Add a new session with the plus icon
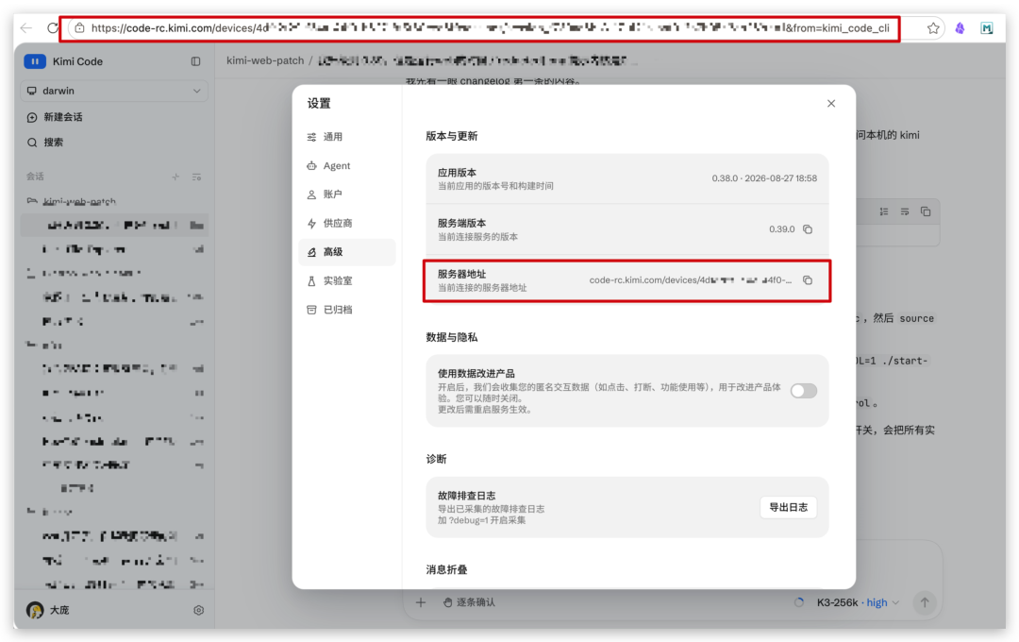The image size is (1019, 642). click(175, 177)
